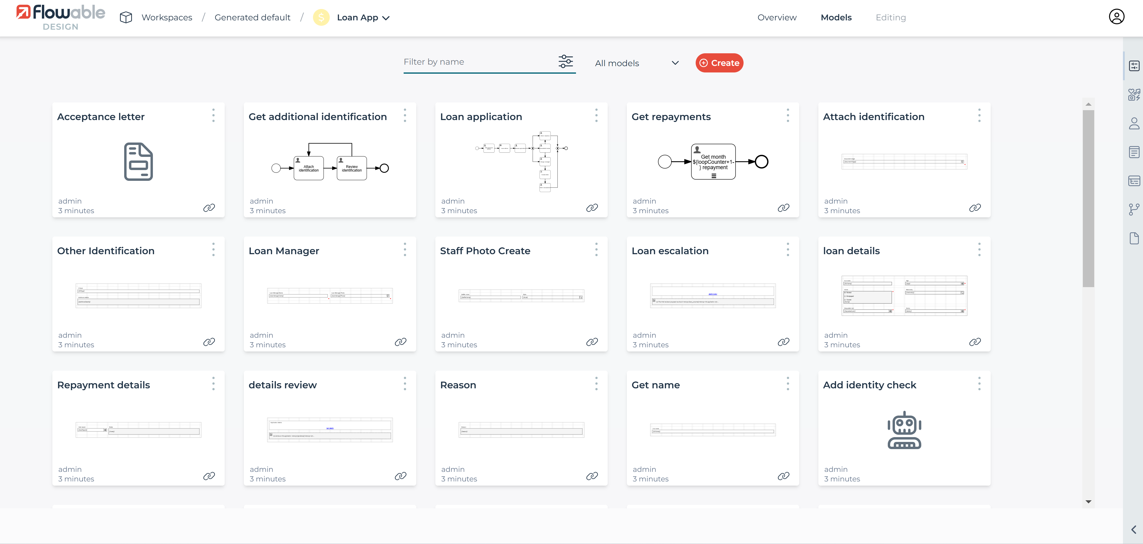Viewport: 1143px width, 544px height.
Task: Click link icon on Loan application card
Action: click(592, 208)
